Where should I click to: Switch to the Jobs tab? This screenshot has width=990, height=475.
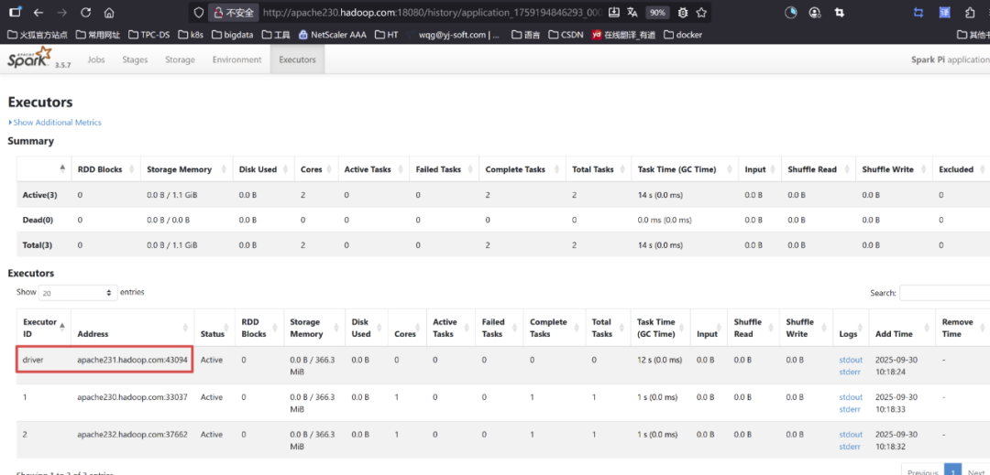point(96,59)
